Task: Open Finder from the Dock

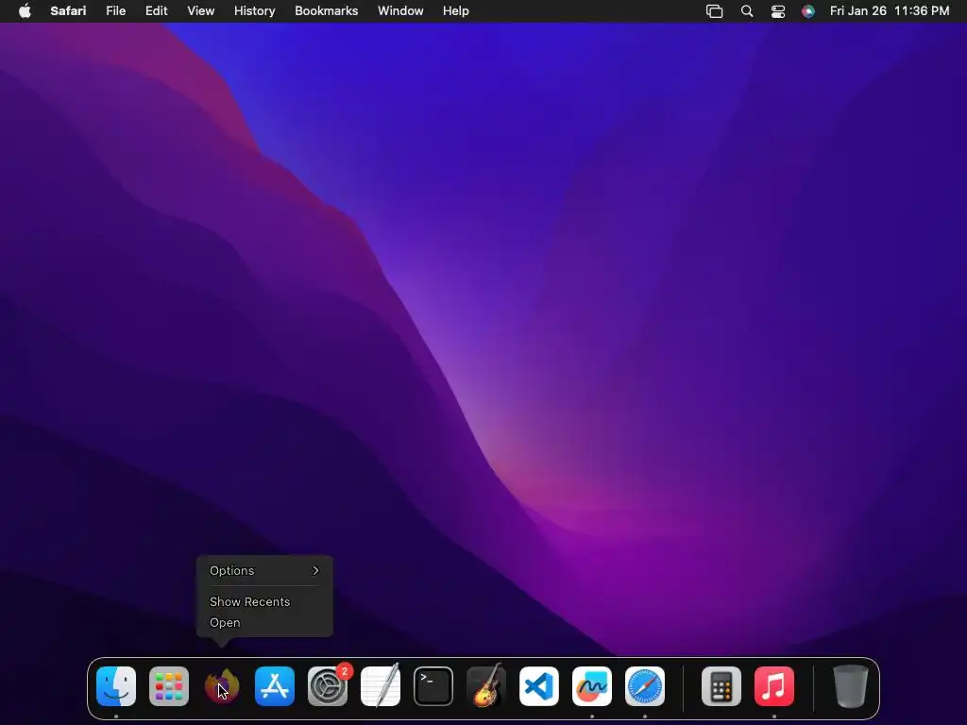Action: (x=116, y=686)
